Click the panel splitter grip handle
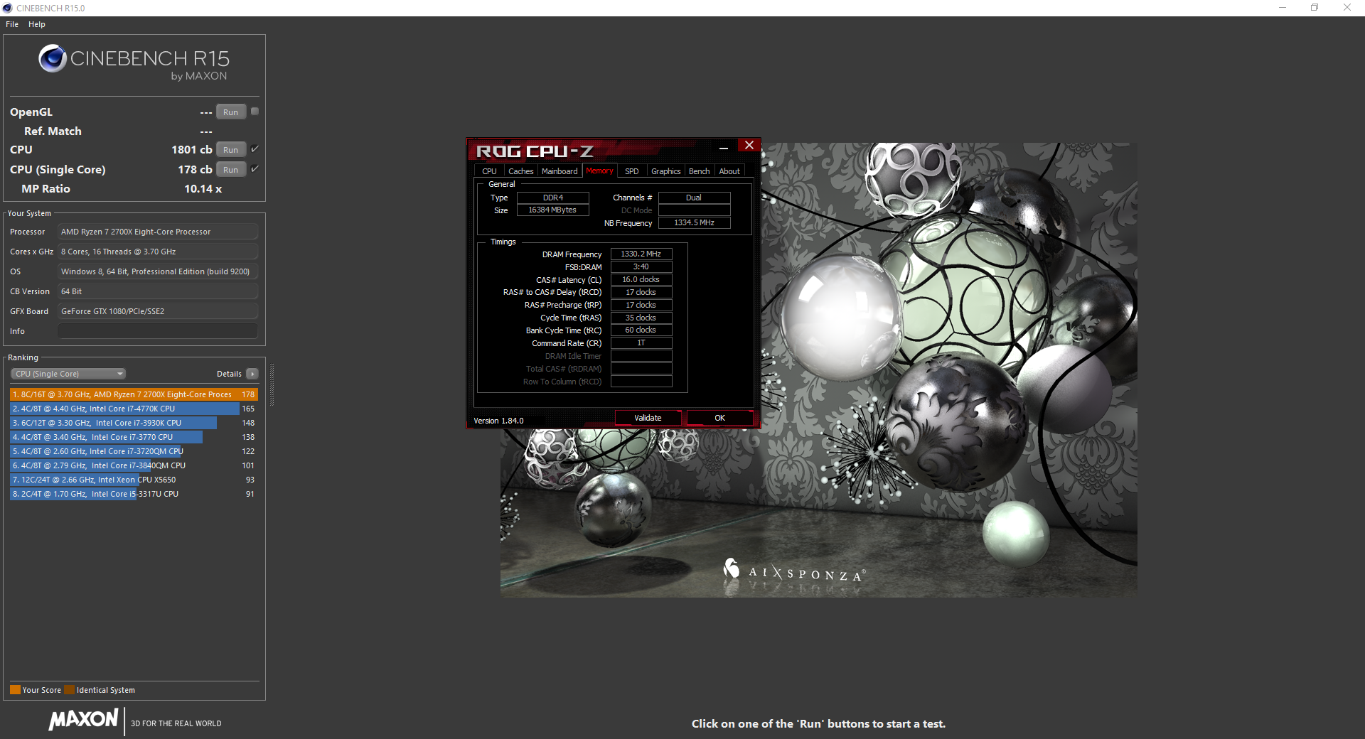 coord(272,384)
